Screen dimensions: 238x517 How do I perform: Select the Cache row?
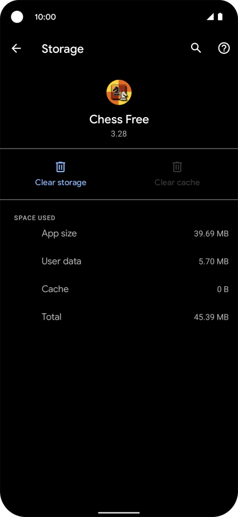pyautogui.click(x=119, y=289)
